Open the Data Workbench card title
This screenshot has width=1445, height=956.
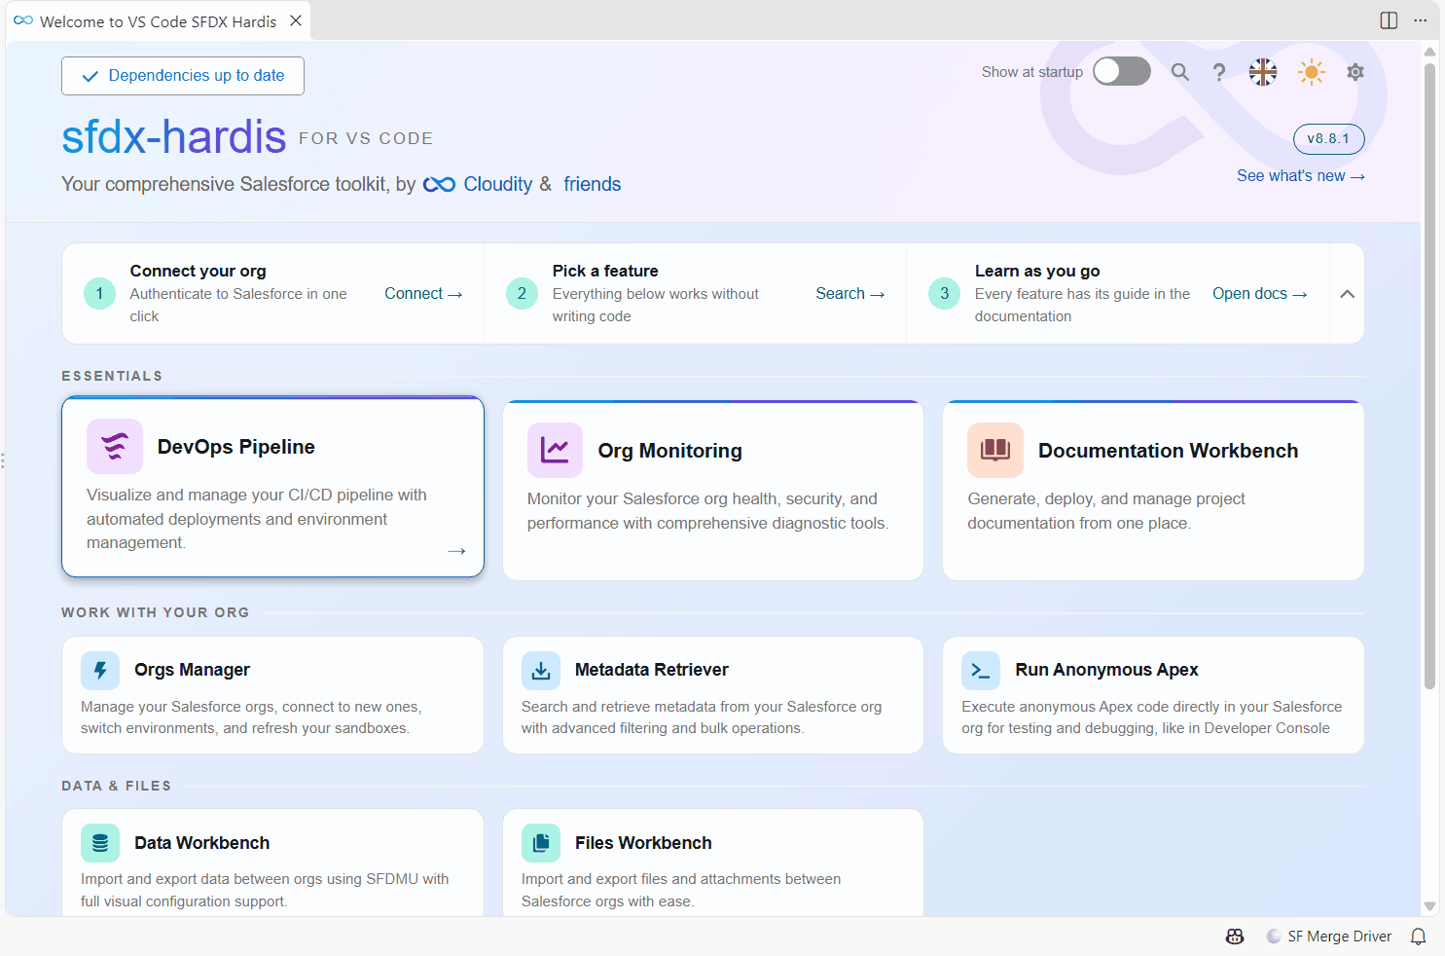[x=202, y=843]
